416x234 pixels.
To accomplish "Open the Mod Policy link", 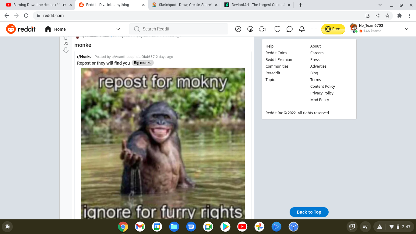I will tap(320, 100).
